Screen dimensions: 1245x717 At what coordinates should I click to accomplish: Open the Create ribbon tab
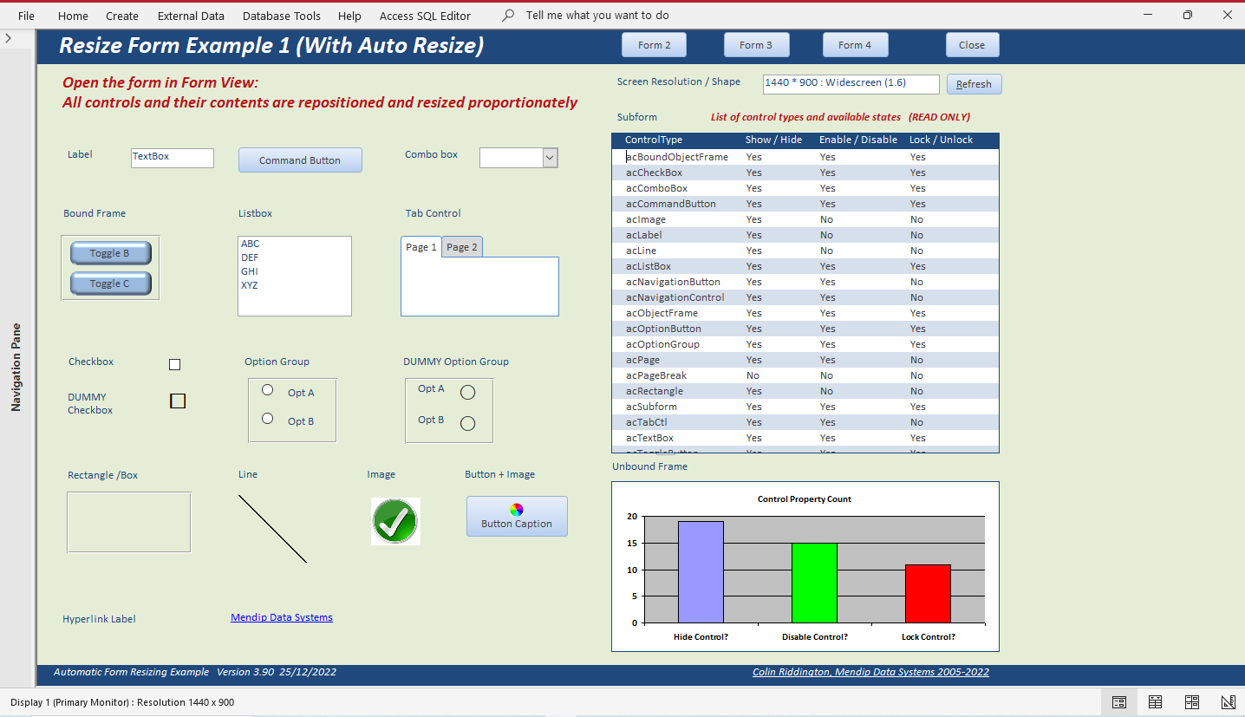pyautogui.click(x=122, y=16)
